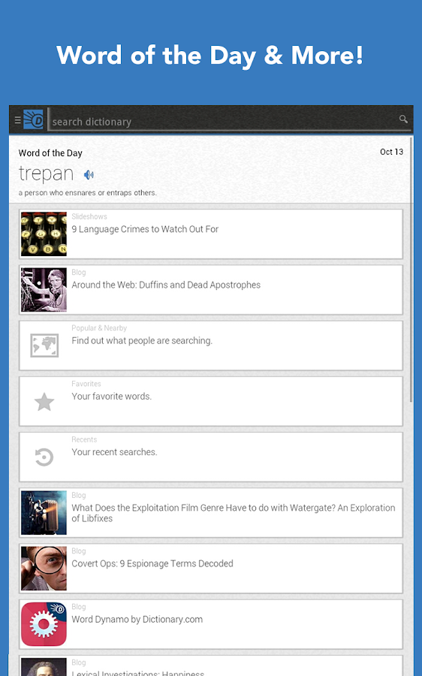Open Duffins and Dead Apostrophes blog post
Image resolution: width=422 pixels, height=676 pixels.
click(211, 290)
